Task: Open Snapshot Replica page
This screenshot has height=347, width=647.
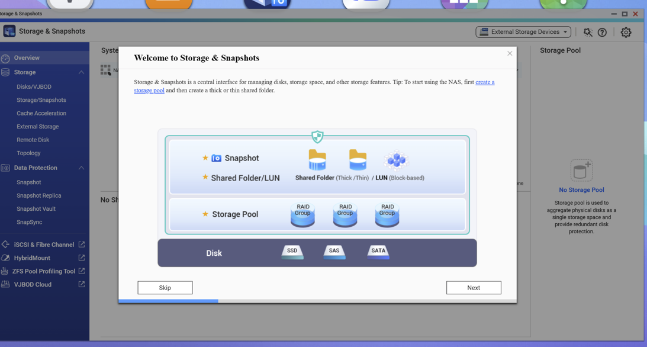Action: point(39,195)
